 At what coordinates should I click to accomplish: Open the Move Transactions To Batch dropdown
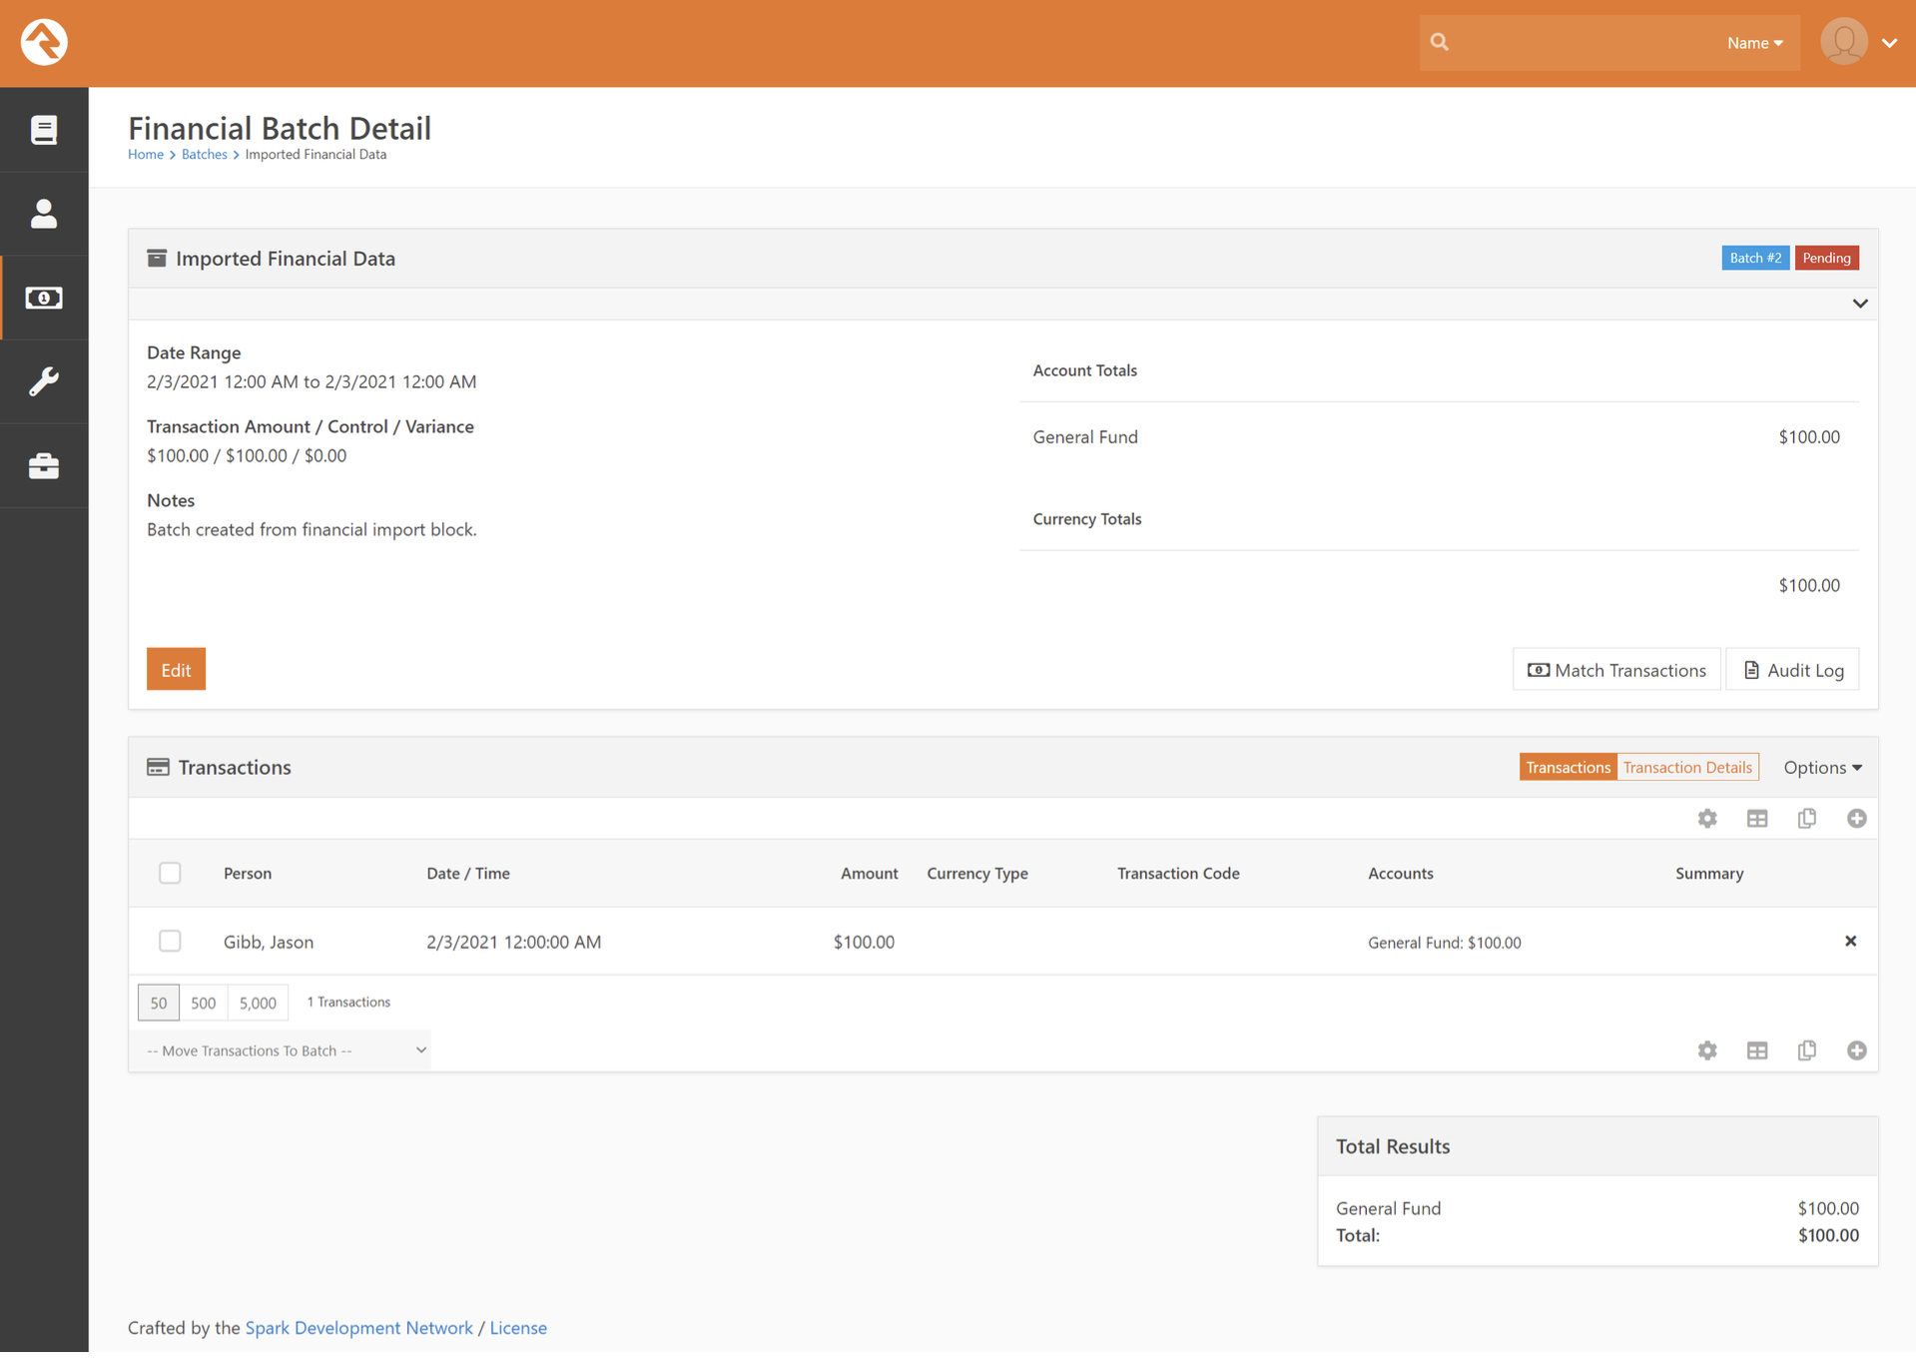tap(285, 1050)
